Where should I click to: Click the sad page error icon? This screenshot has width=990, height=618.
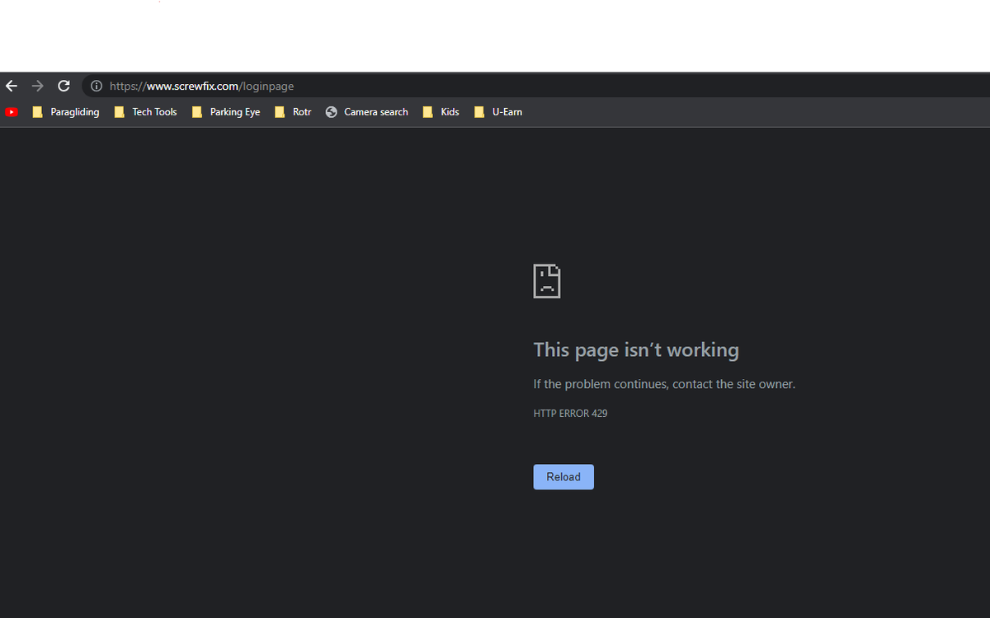pos(547,281)
